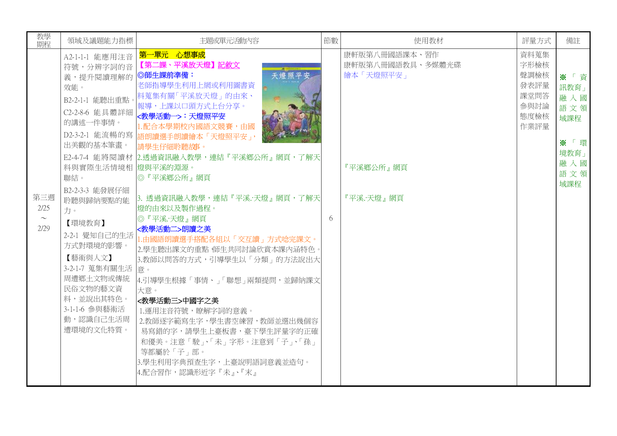Click the 【環境教育】 section label
This screenshot has width=617, height=436.
86,223
